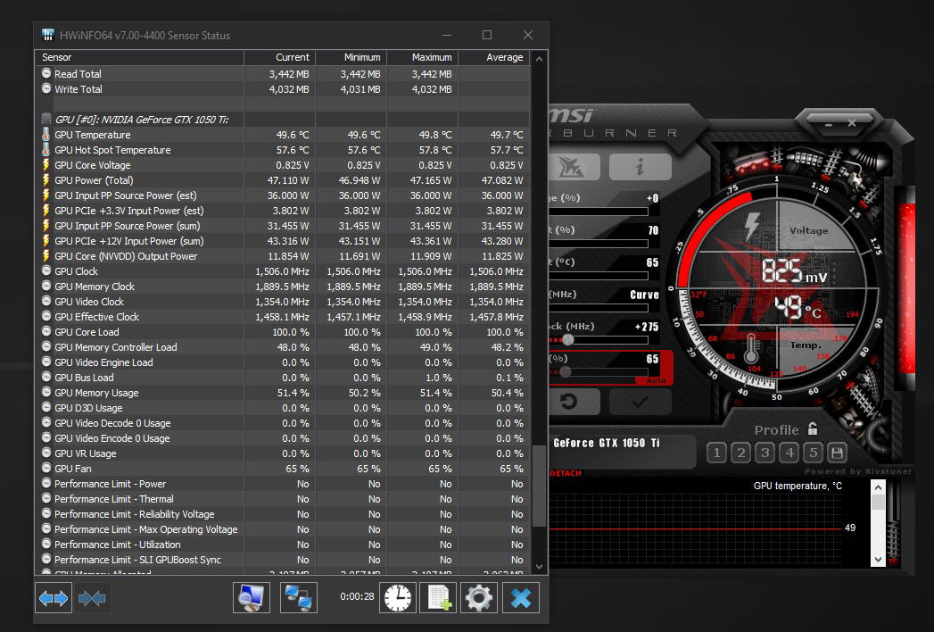Image resolution: width=934 pixels, height=632 pixels.
Task: Click Afterburner graph scroll-up arrow
Action: point(878,487)
